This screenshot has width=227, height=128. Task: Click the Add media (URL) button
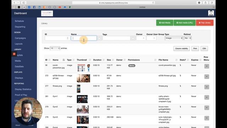click(184, 23)
